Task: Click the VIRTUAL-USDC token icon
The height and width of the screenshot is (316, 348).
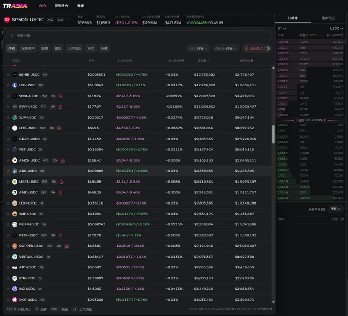Action: [15, 257]
